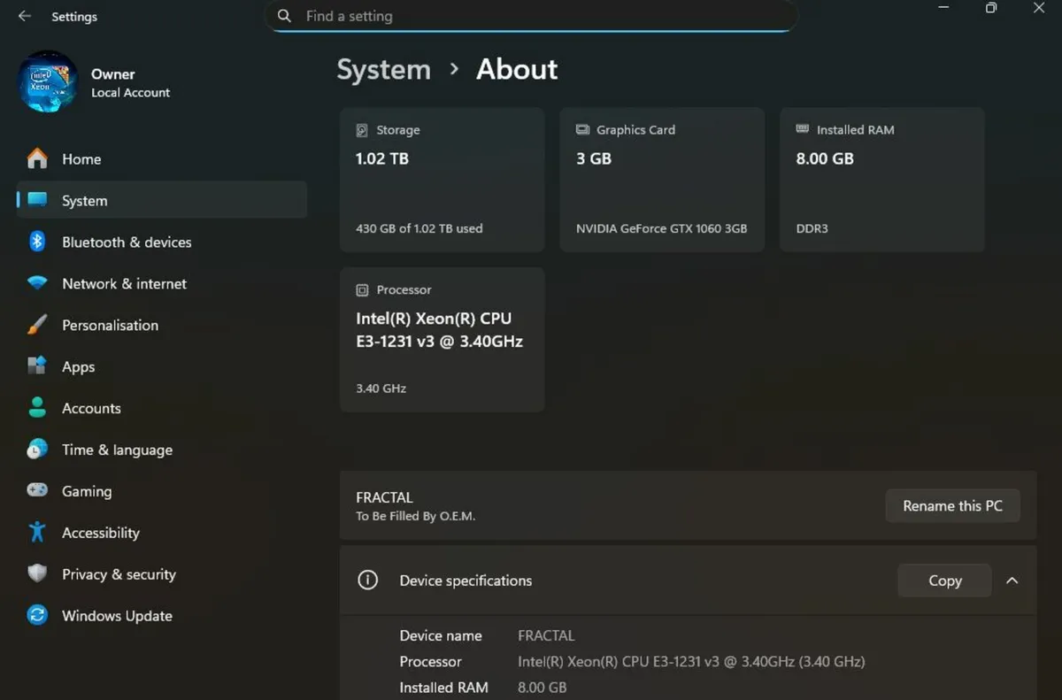The image size is (1062, 700).
Task: Select the Home navigation entry
Action: 81,158
